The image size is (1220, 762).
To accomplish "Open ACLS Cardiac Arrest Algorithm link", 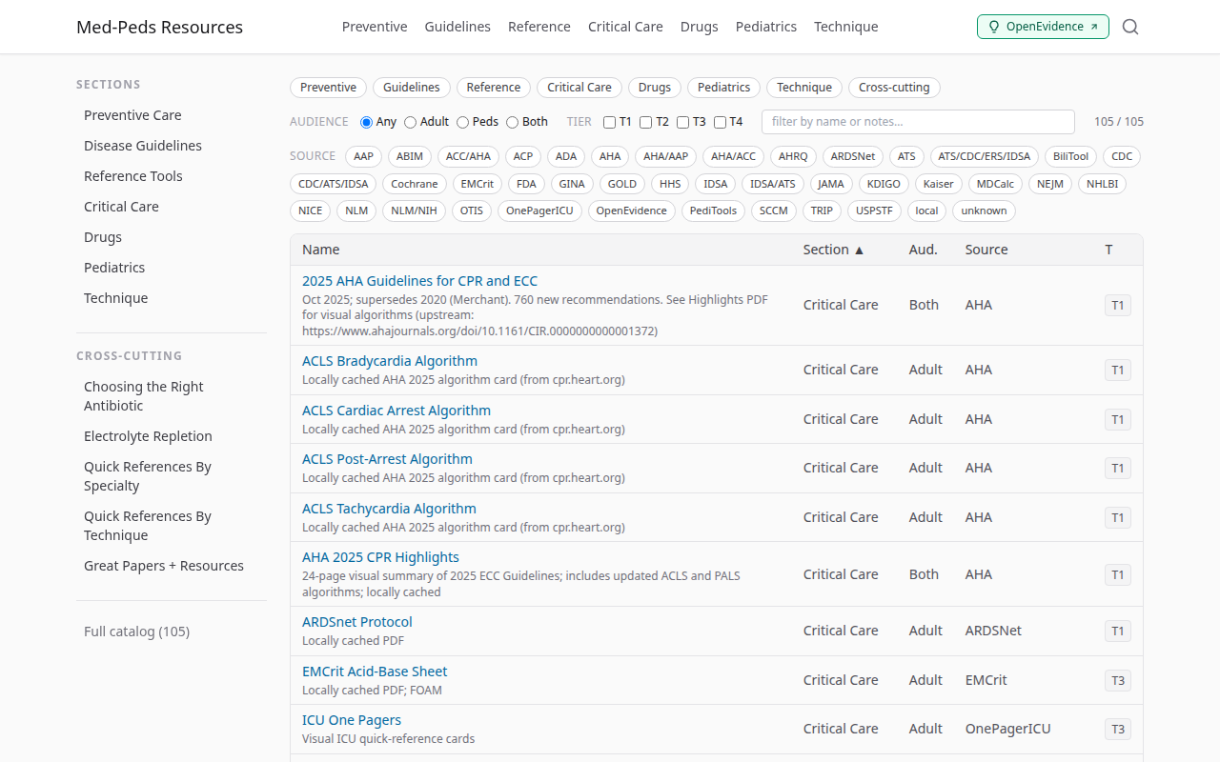I will (x=396, y=411).
